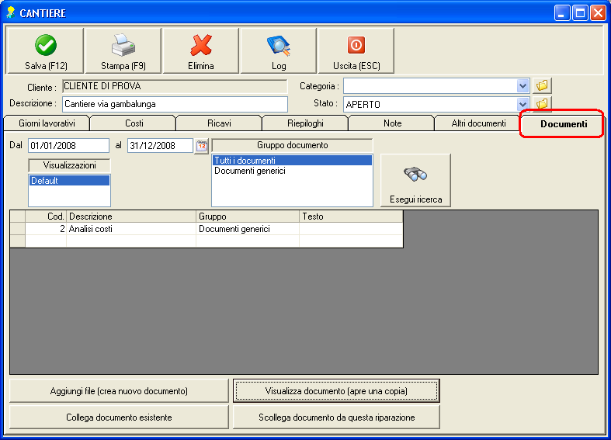Switch to the Giorni lavorativi tab
The height and width of the screenshot is (440, 611).
click(x=47, y=123)
